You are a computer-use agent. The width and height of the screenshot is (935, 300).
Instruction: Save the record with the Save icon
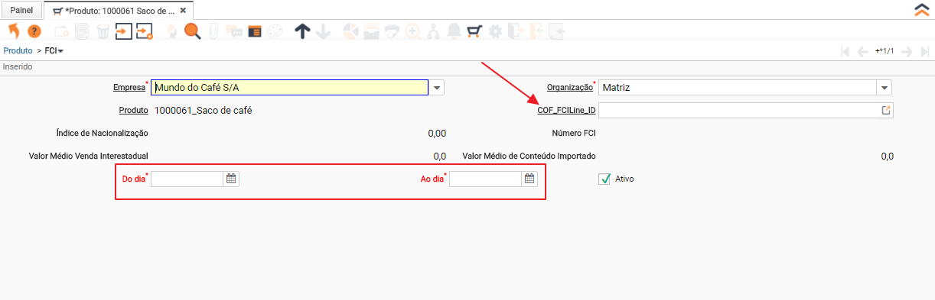pos(124,31)
